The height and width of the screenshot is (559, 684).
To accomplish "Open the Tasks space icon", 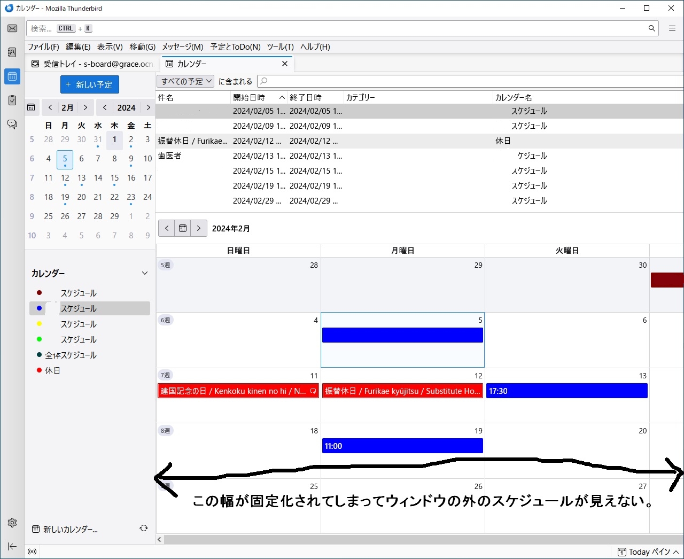I will pos(12,100).
